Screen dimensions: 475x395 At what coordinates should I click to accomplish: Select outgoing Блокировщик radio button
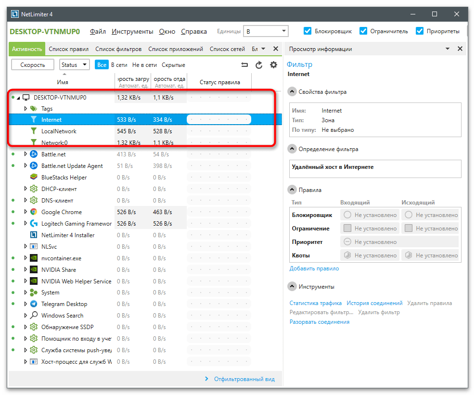[409, 215]
